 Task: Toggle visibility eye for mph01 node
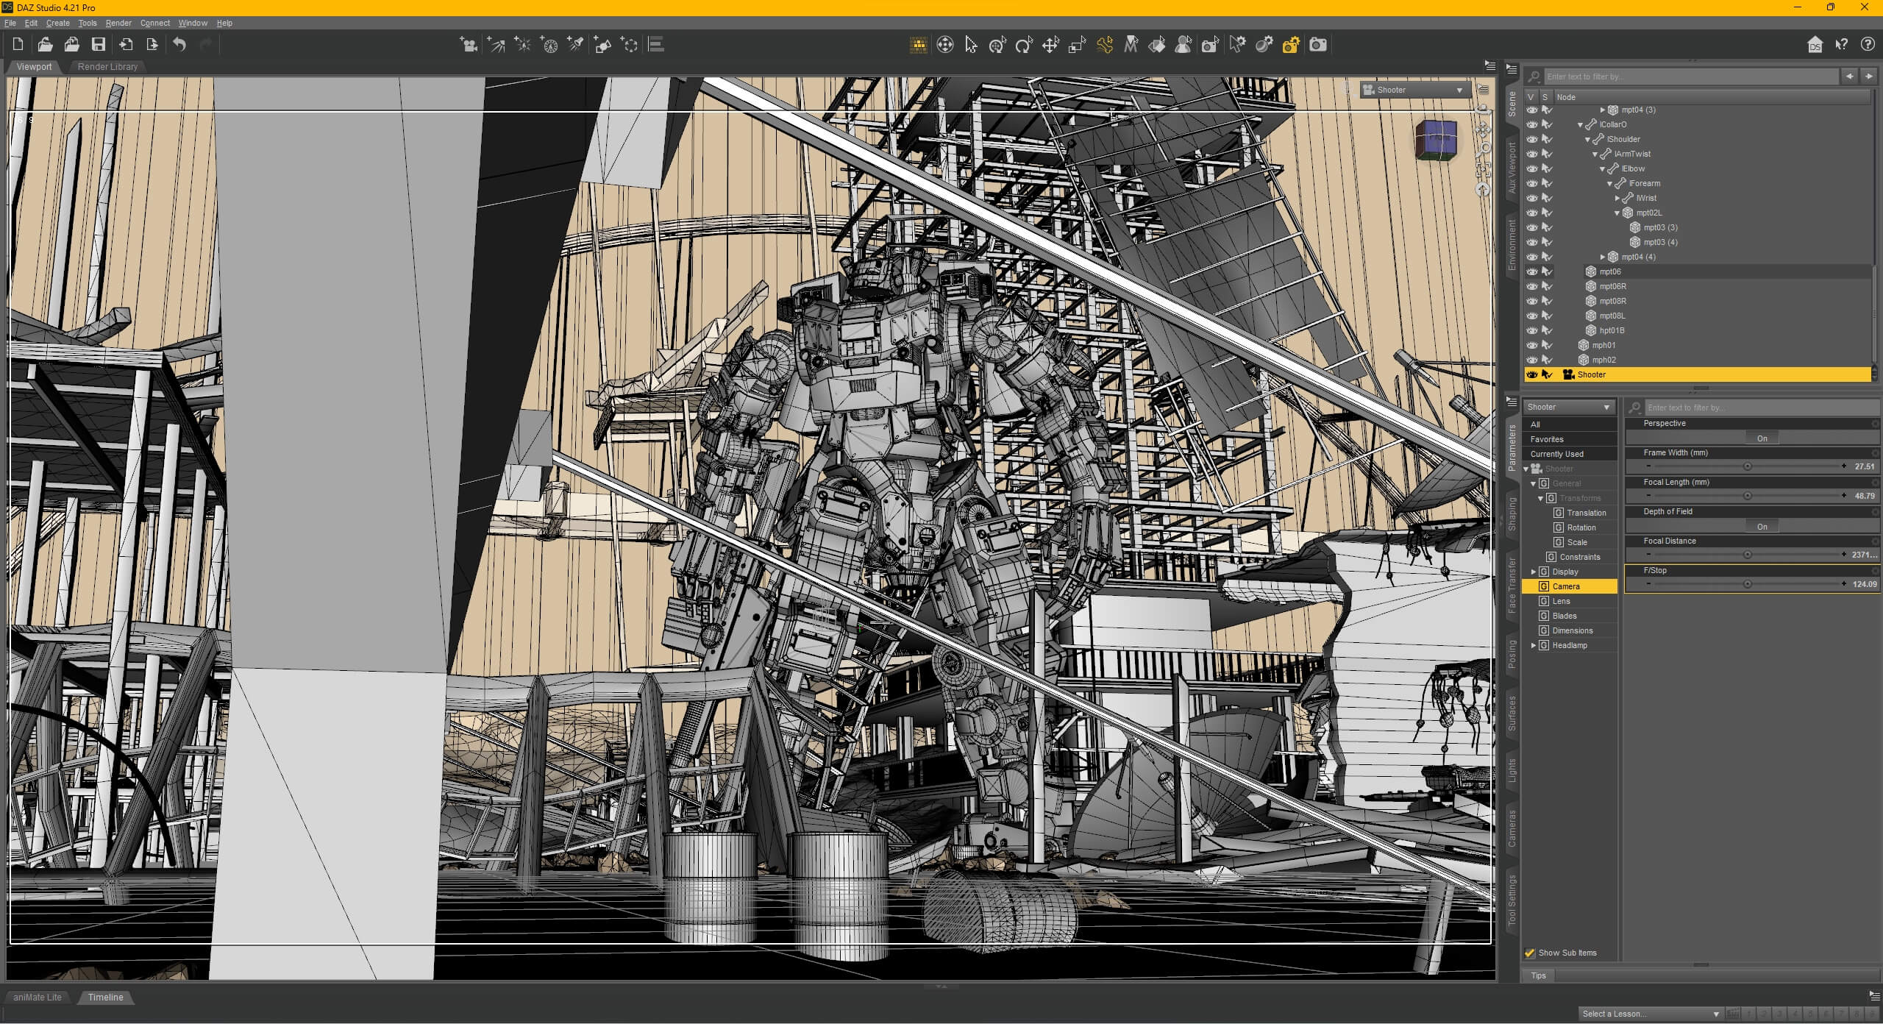(x=1531, y=345)
